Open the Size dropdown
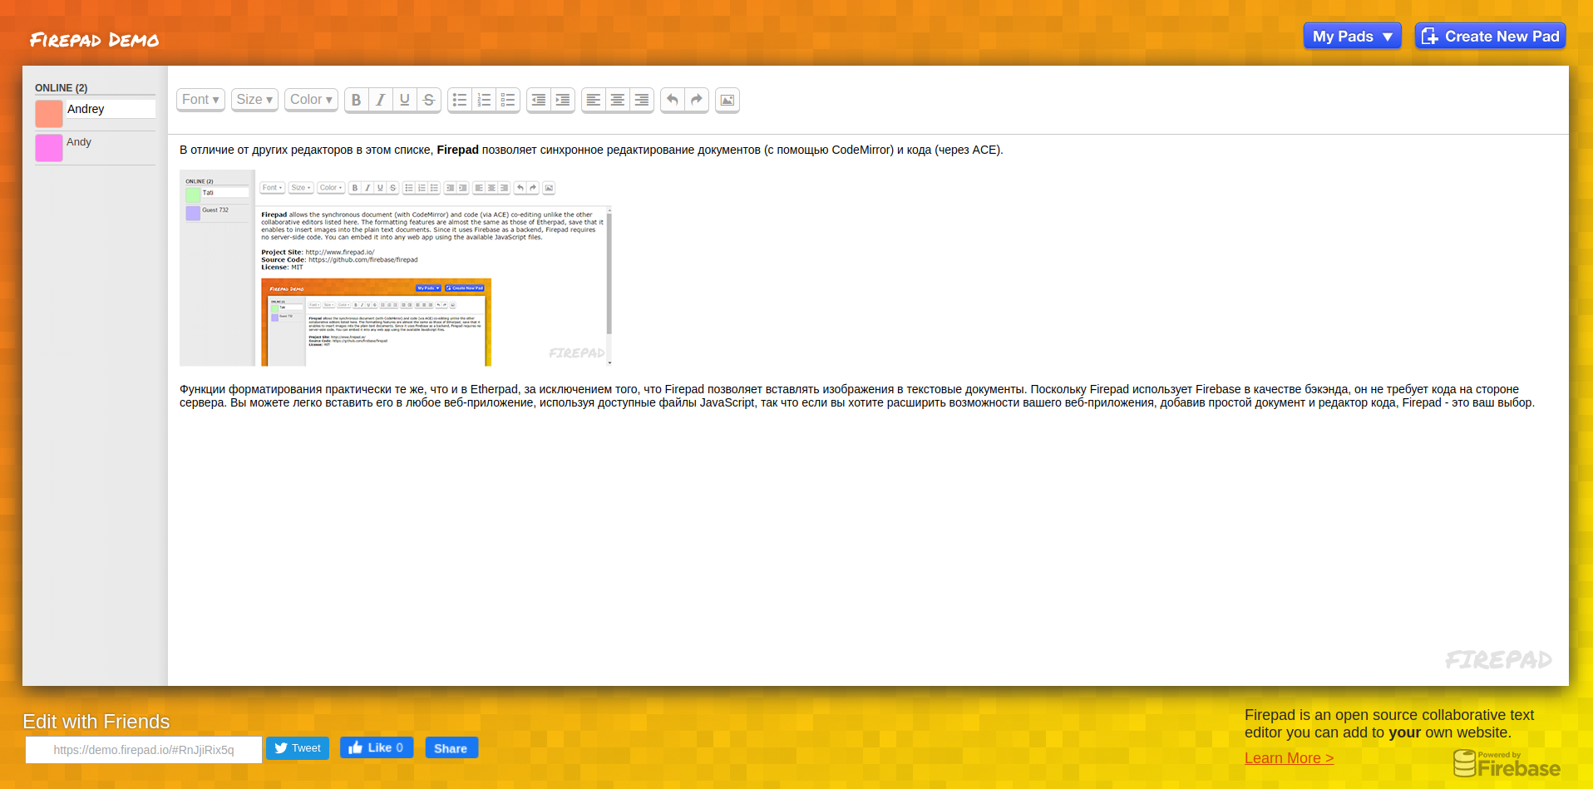1593x789 pixels. point(254,100)
